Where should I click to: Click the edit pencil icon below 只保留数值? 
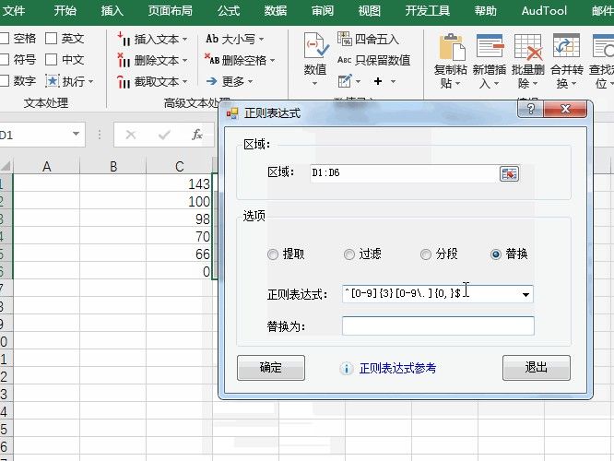coord(344,81)
